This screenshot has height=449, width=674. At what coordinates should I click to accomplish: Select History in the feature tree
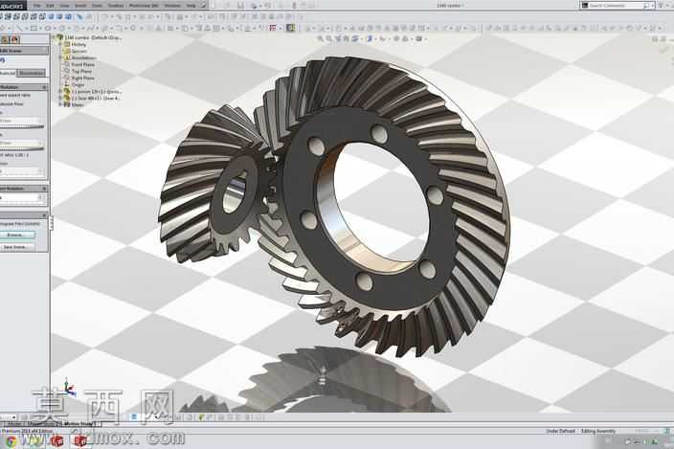pos(79,44)
